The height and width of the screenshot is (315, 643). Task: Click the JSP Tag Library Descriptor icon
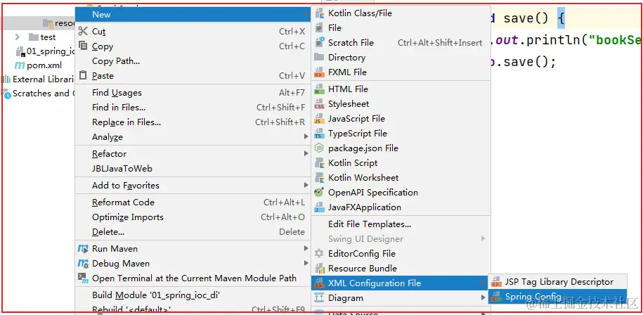pyautogui.click(x=497, y=282)
